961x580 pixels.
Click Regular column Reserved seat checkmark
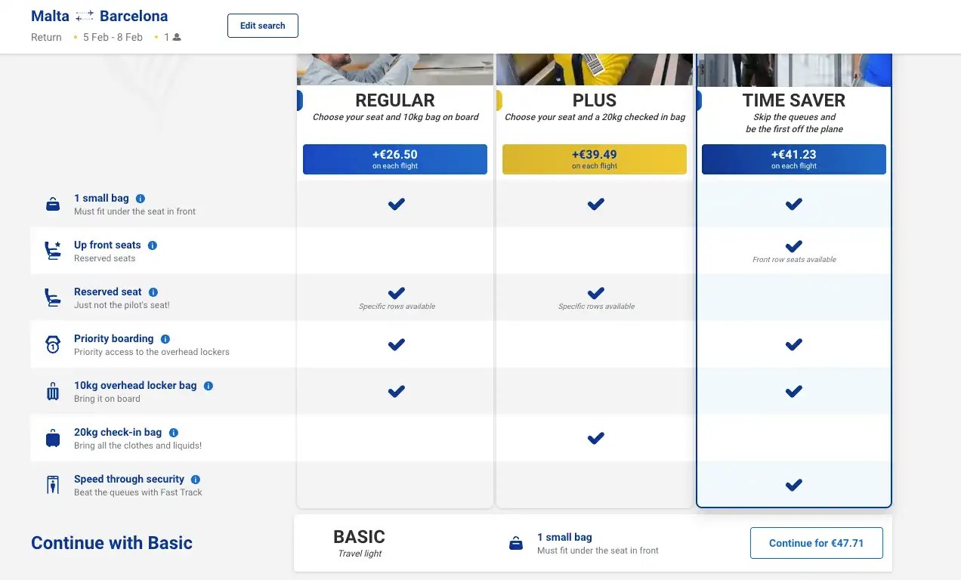coord(397,293)
